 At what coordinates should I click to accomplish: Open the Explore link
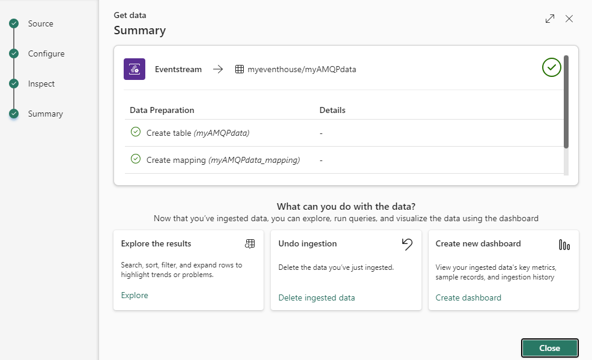pyautogui.click(x=134, y=295)
